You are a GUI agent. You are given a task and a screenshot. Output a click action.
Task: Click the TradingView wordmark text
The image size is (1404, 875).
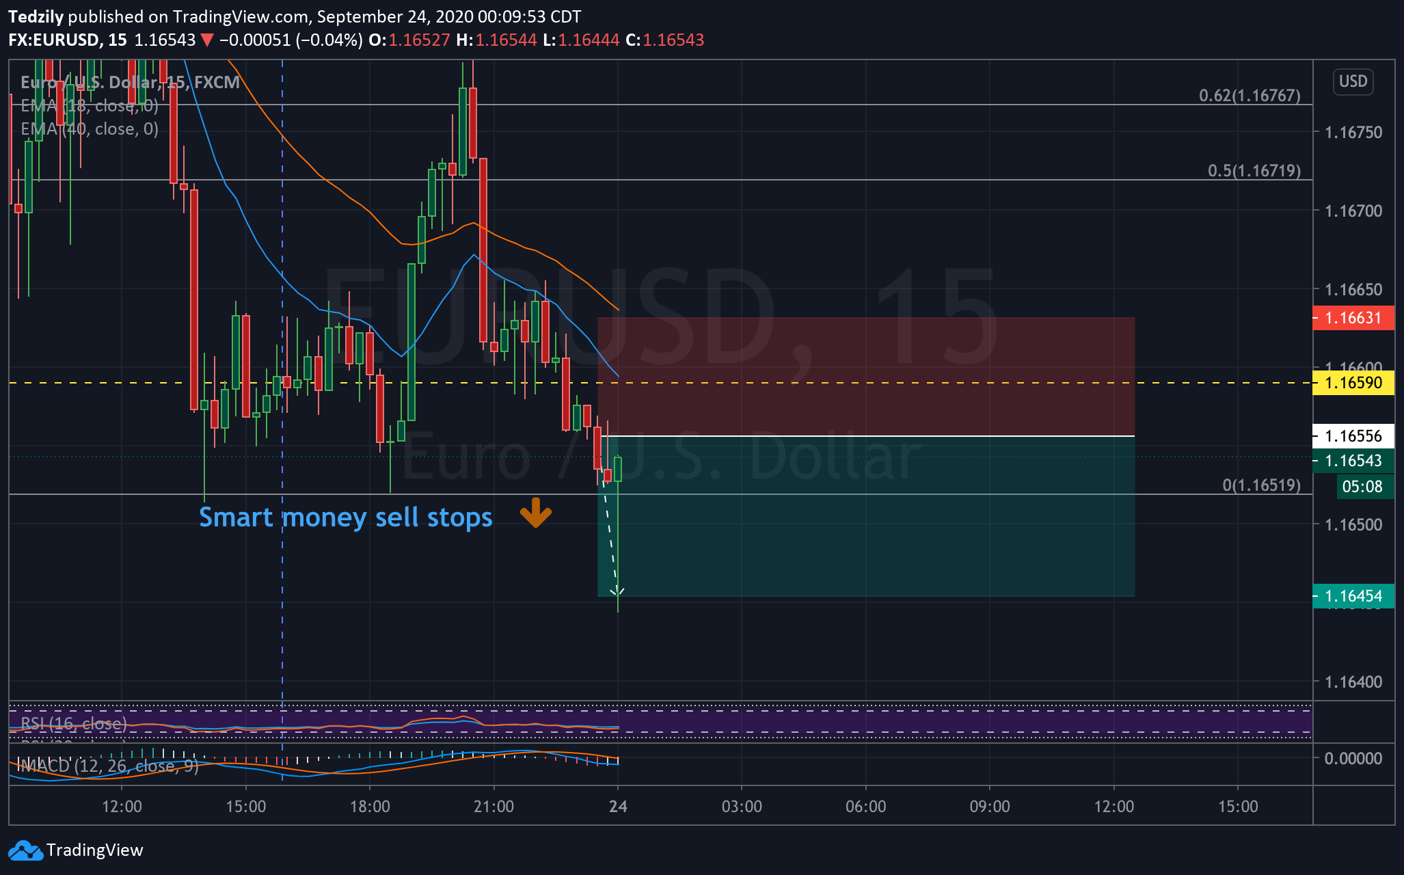click(x=95, y=850)
